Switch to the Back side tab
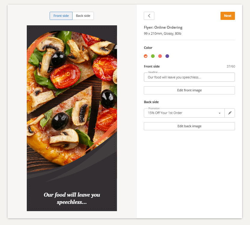 (83, 16)
